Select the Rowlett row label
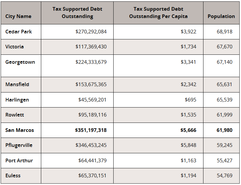Image resolution: width=241 pixels, height=185 pixels. pos(15,115)
